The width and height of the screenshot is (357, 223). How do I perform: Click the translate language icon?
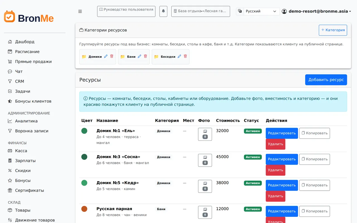pos(240,11)
